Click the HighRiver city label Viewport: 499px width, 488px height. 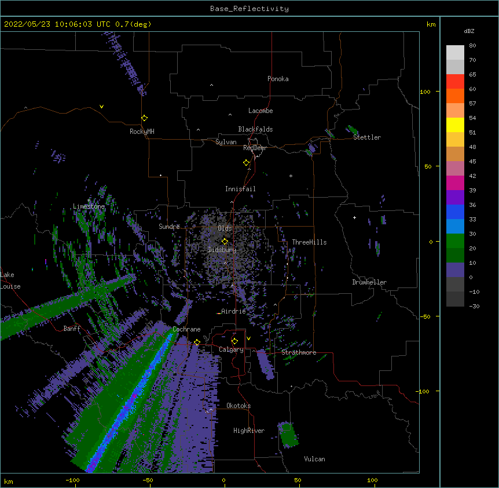[x=249, y=431]
